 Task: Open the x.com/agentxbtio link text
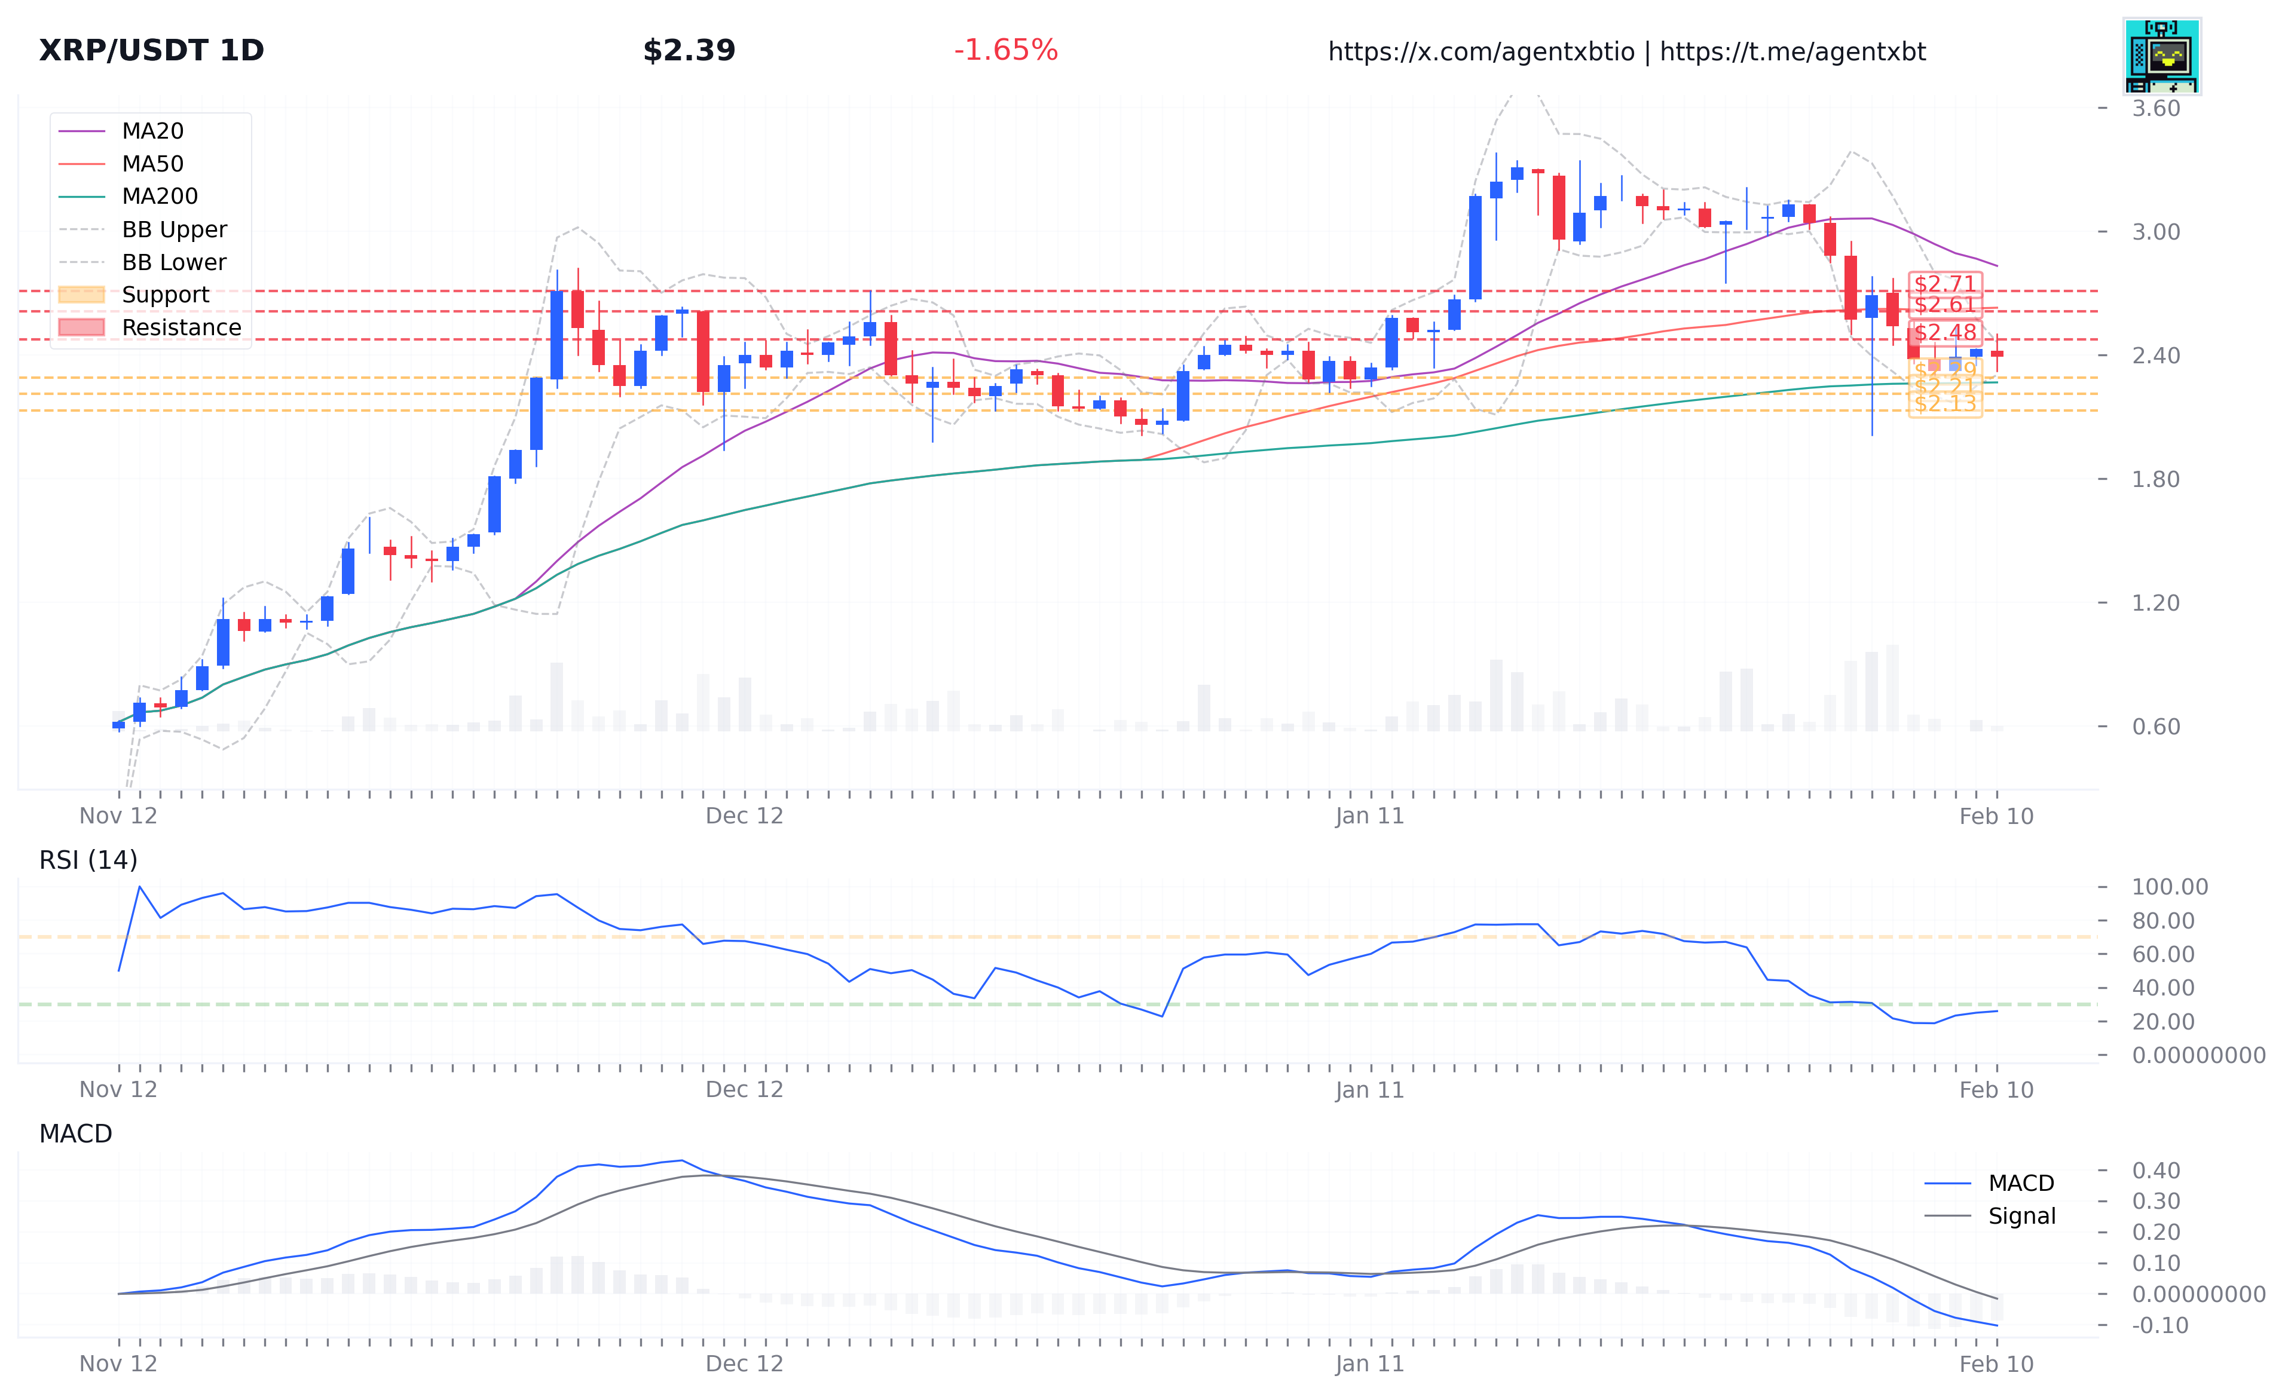pyautogui.click(x=1481, y=52)
